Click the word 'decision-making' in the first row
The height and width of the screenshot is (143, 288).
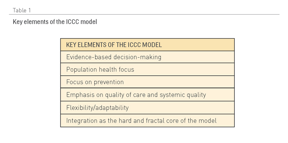[x=137, y=57]
